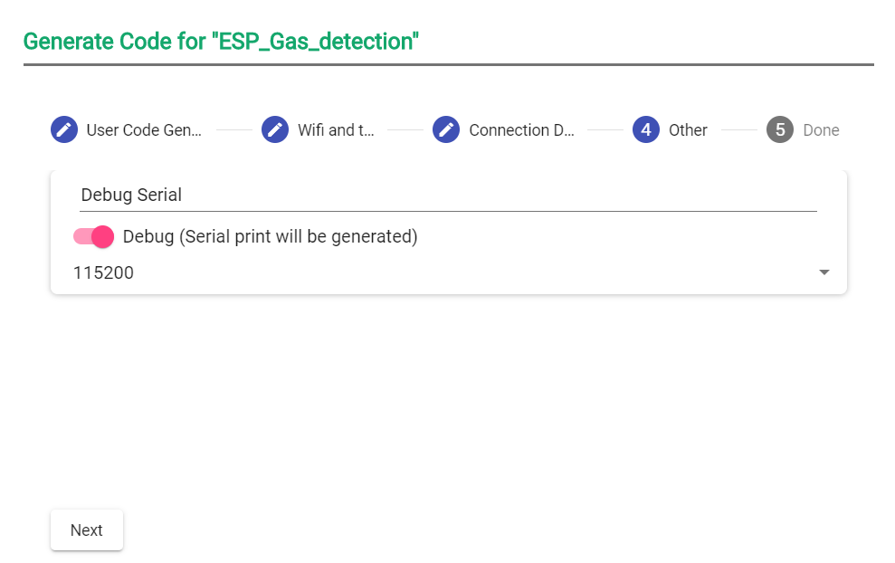The height and width of the screenshot is (563, 895).
Task: Expand the baud rate dropdown arrow
Action: pyautogui.click(x=824, y=272)
